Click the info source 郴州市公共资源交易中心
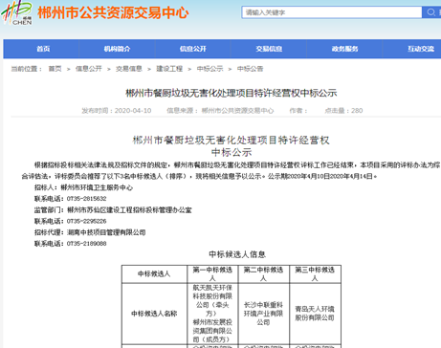This screenshot has height=348, width=441. (x=237, y=111)
